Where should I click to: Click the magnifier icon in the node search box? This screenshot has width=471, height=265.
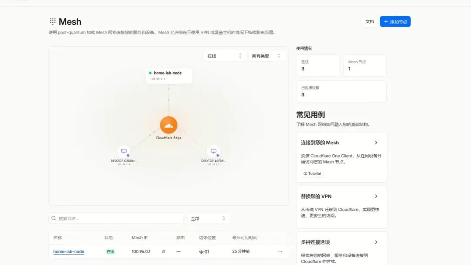click(x=54, y=218)
